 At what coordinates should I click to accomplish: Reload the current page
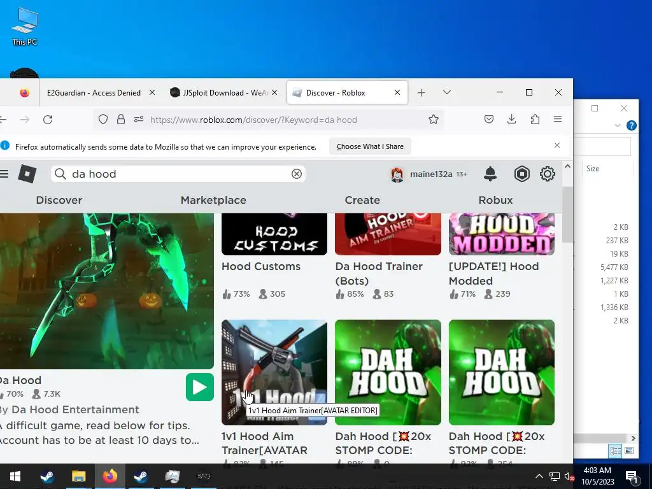pyautogui.click(x=48, y=120)
